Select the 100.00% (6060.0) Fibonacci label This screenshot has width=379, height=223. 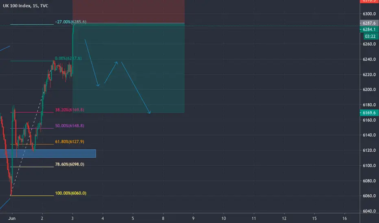[71, 193]
